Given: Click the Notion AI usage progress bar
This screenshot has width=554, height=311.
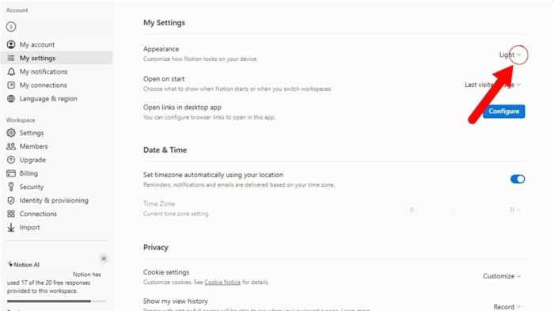Looking at the screenshot, I should coord(56,301).
